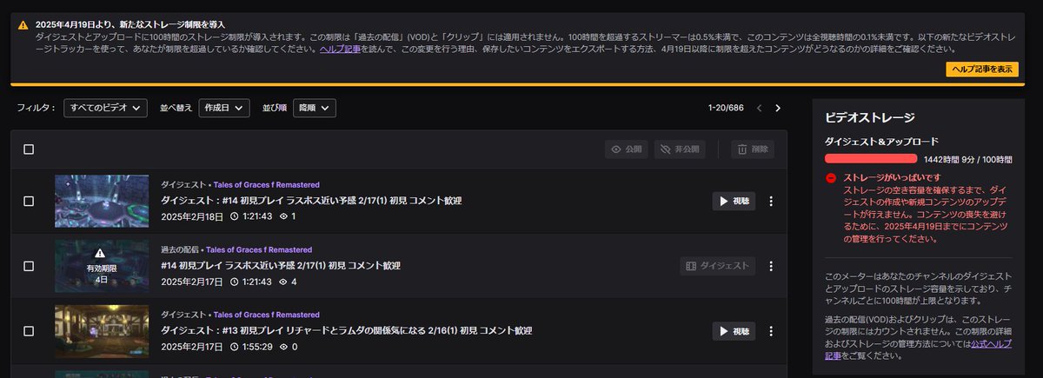This screenshot has height=378, width=1043.
Task: Open game link on digest #14 row
Action: coord(266,184)
